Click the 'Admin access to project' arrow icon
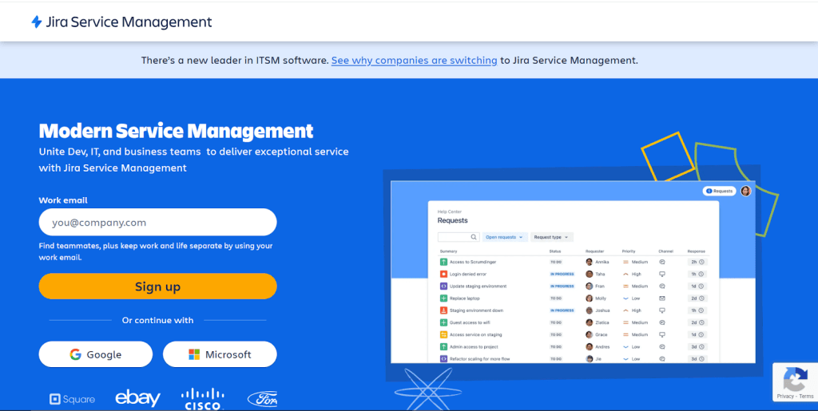The width and height of the screenshot is (818, 411). pyautogui.click(x=444, y=347)
